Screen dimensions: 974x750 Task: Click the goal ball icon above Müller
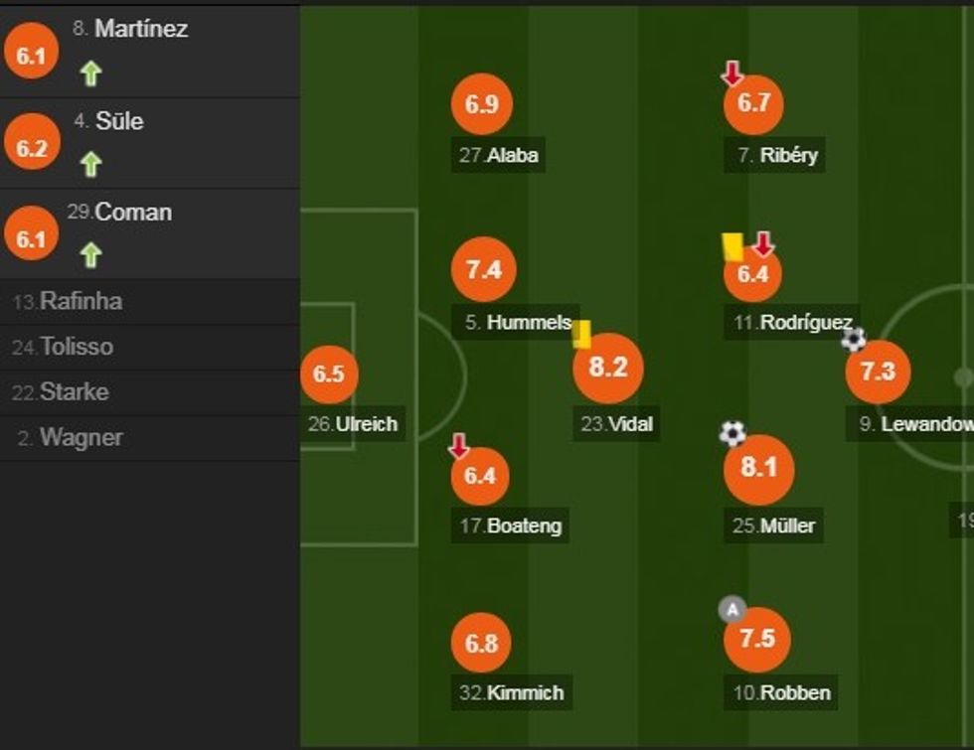(x=732, y=433)
